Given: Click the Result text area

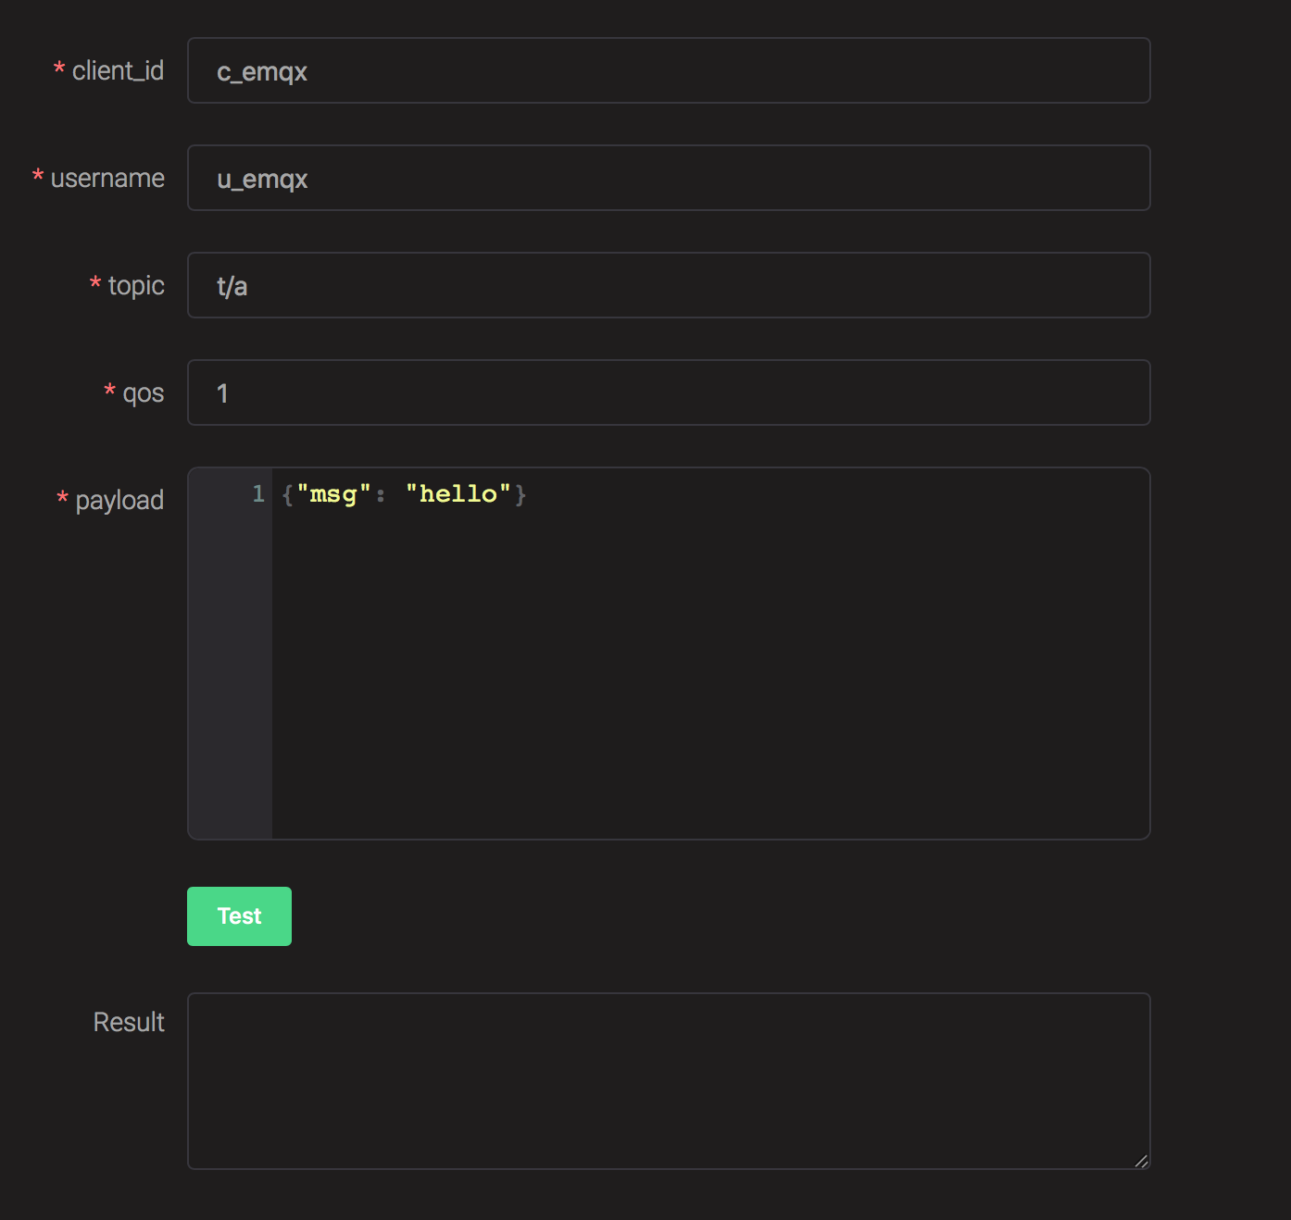Looking at the screenshot, I should tap(669, 1081).
